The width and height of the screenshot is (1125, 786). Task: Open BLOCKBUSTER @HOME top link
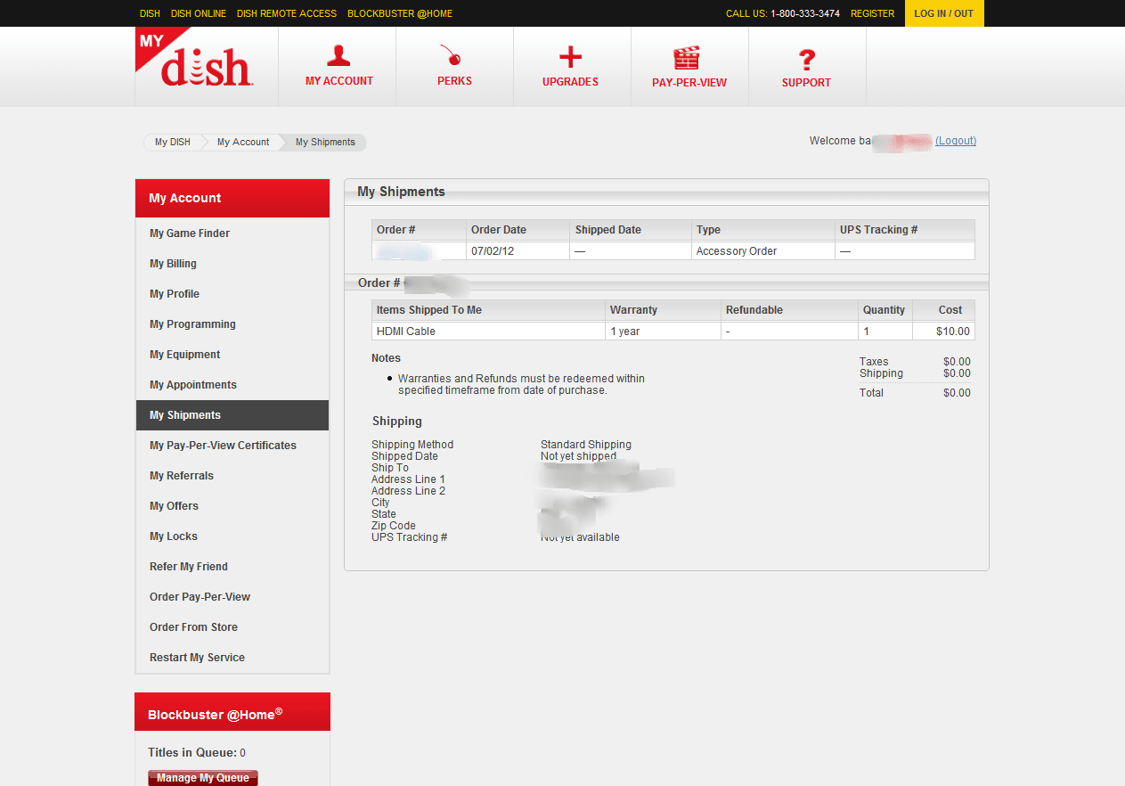click(400, 13)
